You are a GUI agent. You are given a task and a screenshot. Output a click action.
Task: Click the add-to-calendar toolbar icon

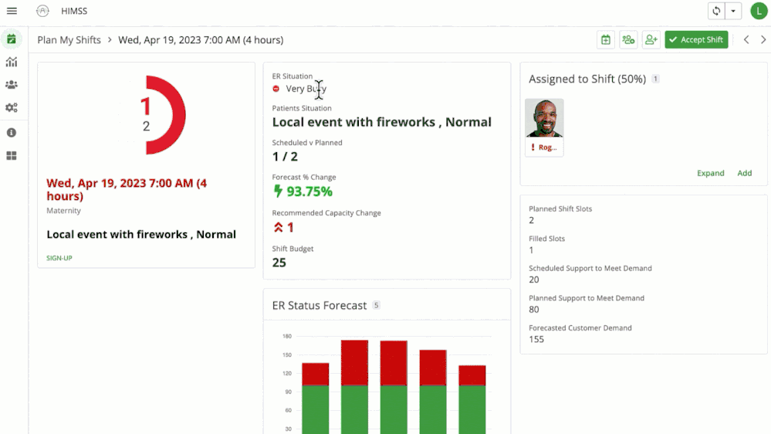[606, 40]
